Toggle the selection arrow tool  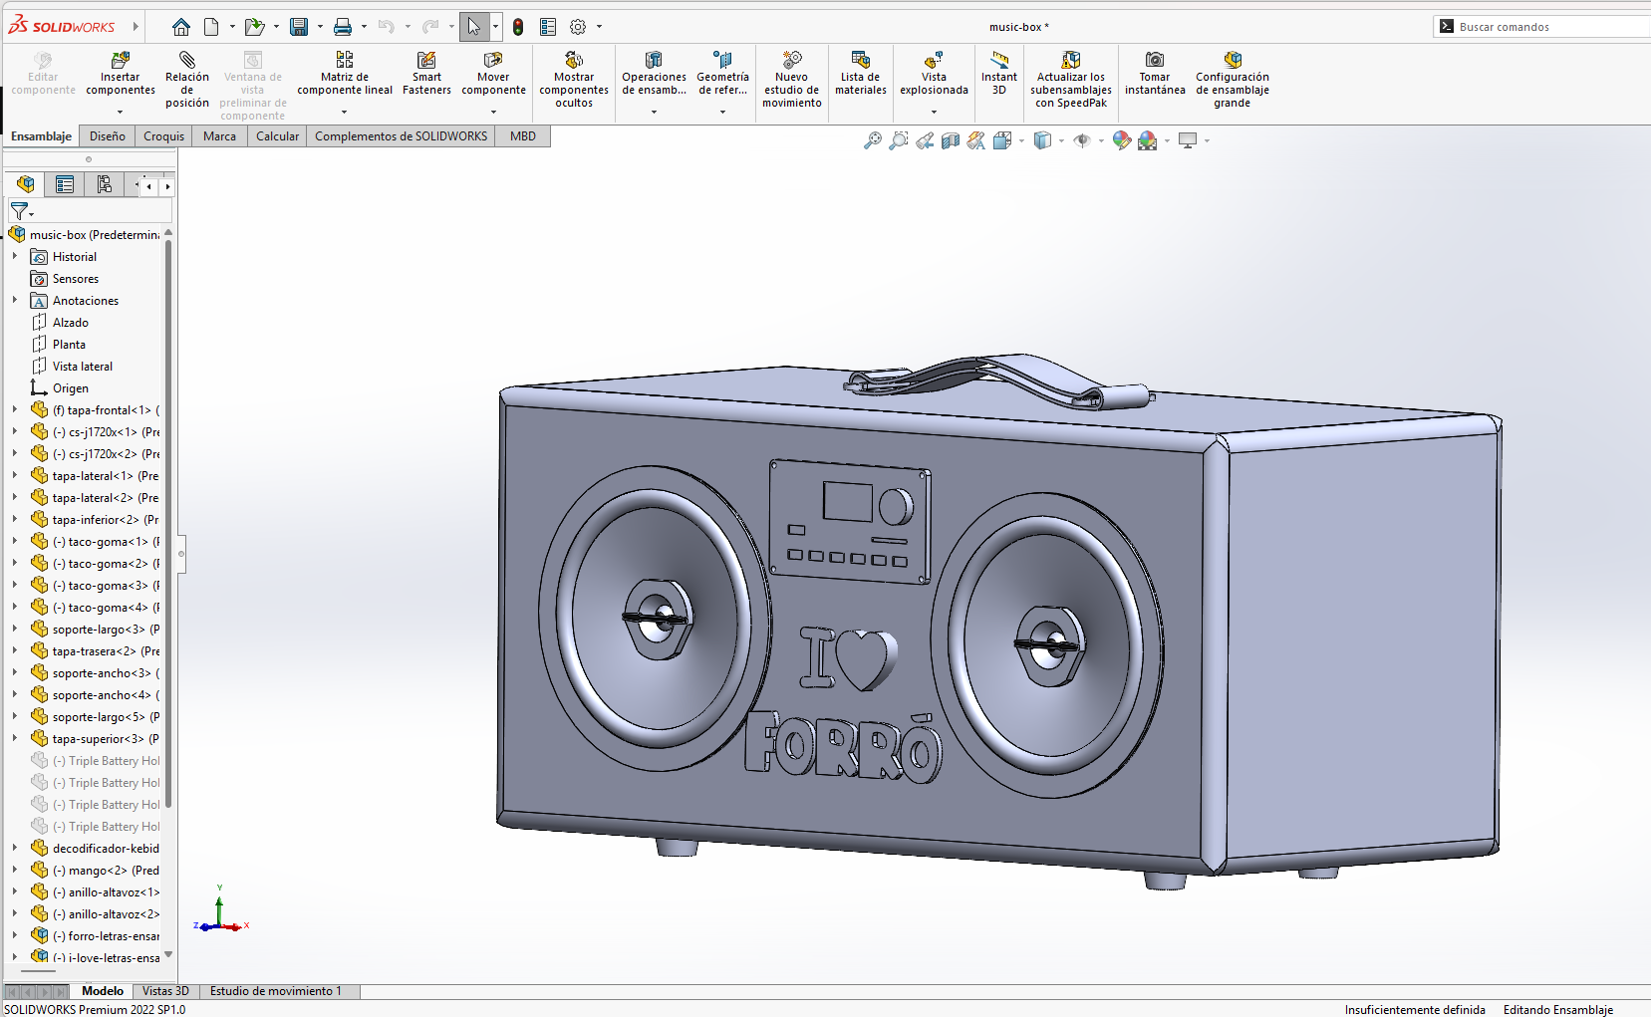point(474,27)
